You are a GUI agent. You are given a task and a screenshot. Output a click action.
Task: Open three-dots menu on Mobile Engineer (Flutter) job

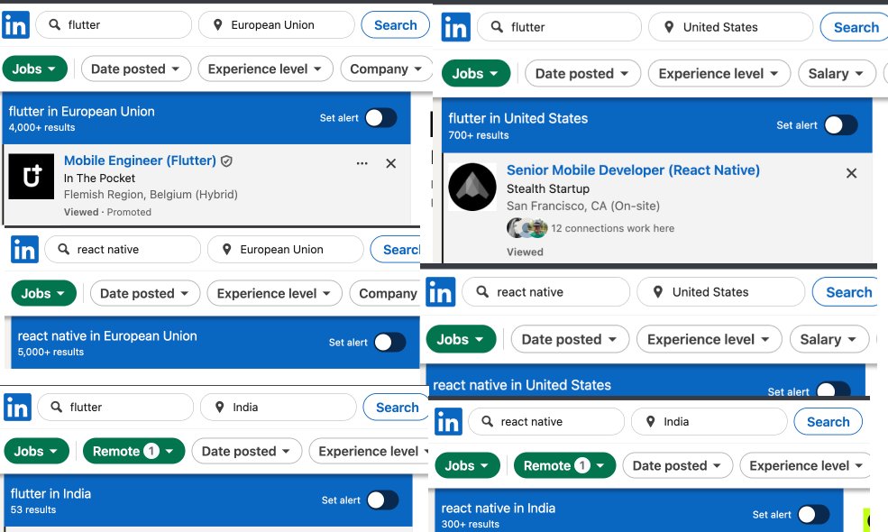pyautogui.click(x=362, y=163)
